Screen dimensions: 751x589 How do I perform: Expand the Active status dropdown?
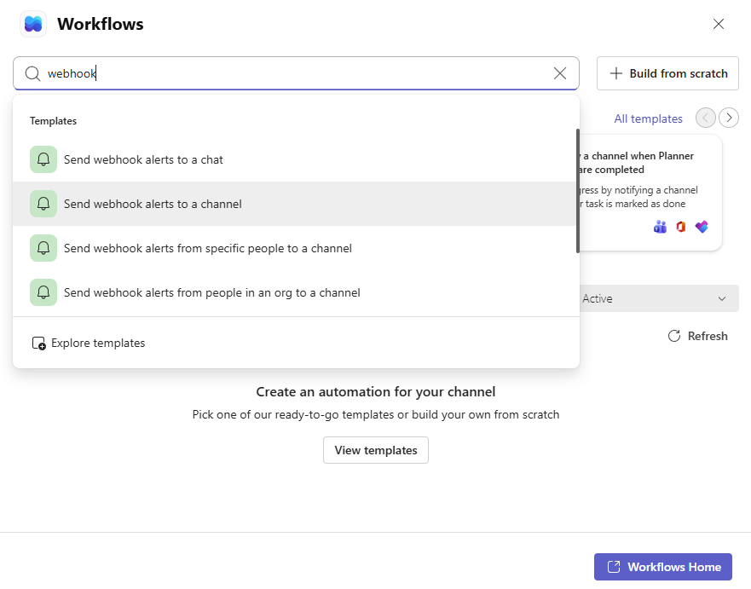pos(659,298)
